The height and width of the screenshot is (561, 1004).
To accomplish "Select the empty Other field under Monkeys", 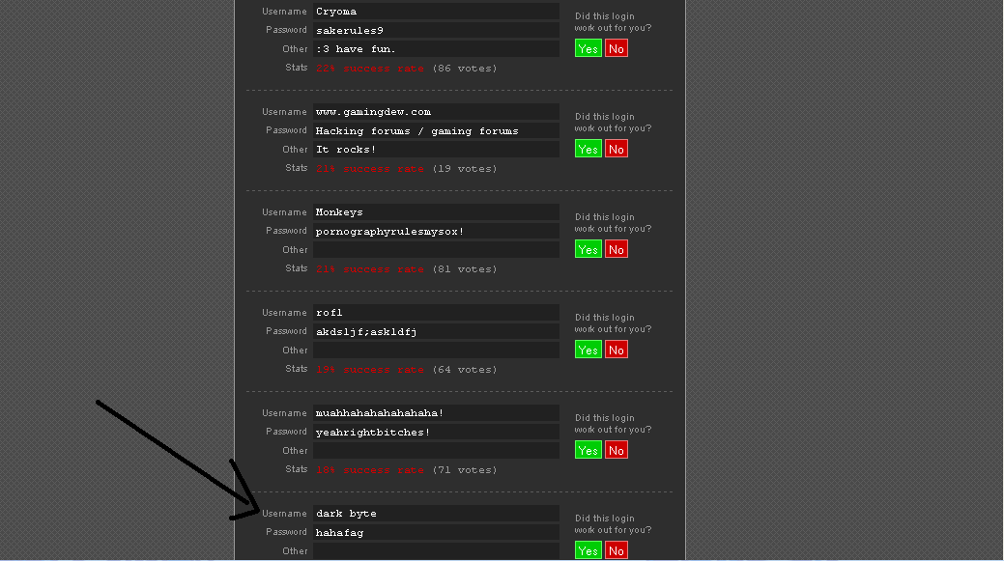I will (x=436, y=250).
